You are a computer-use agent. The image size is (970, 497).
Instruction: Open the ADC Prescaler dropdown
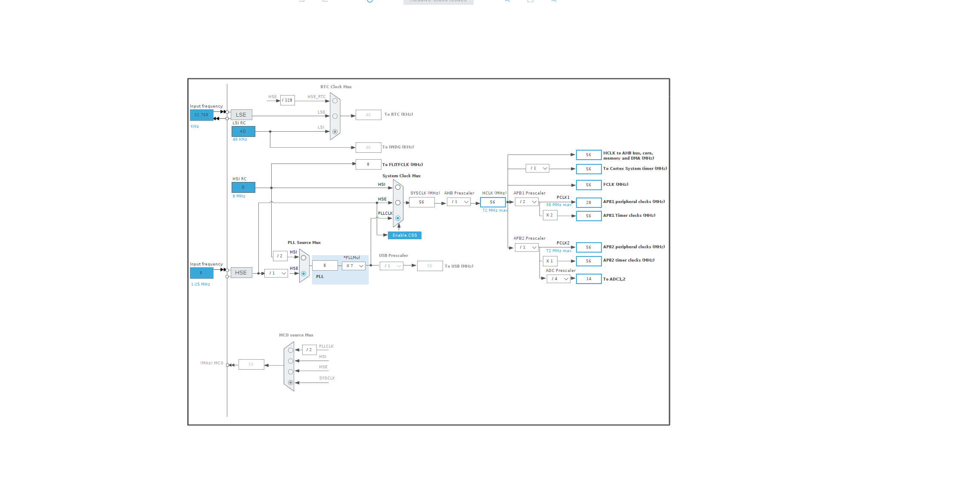tap(558, 279)
